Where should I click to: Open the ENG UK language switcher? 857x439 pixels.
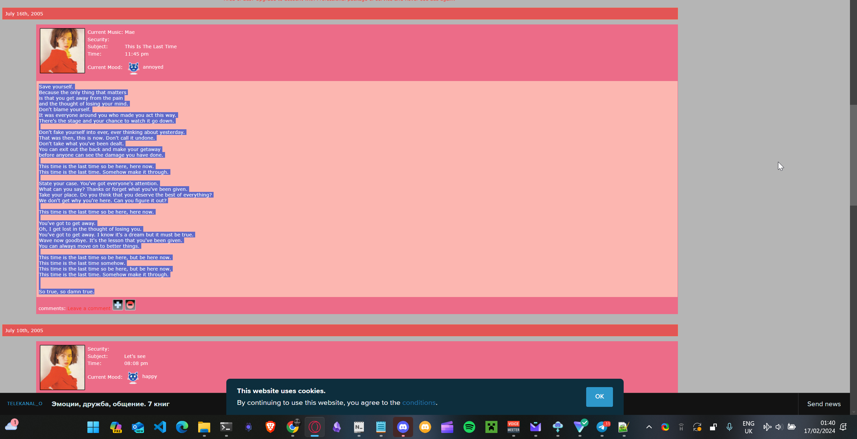[748, 427]
